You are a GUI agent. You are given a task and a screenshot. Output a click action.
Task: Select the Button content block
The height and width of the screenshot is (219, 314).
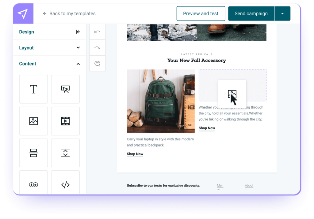pyautogui.click(x=65, y=89)
